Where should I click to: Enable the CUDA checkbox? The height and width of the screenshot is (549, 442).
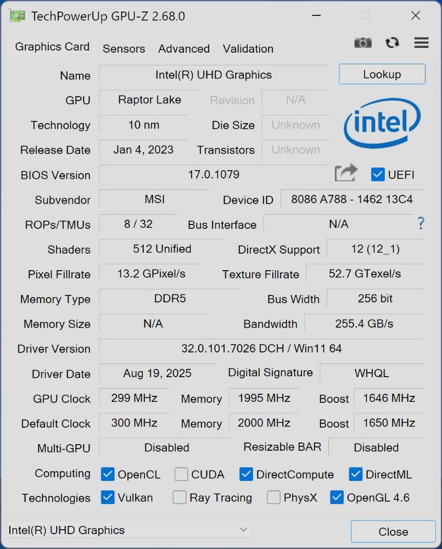(x=181, y=474)
